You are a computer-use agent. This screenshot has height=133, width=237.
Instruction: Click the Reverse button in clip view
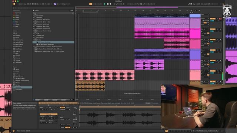point(63,125)
